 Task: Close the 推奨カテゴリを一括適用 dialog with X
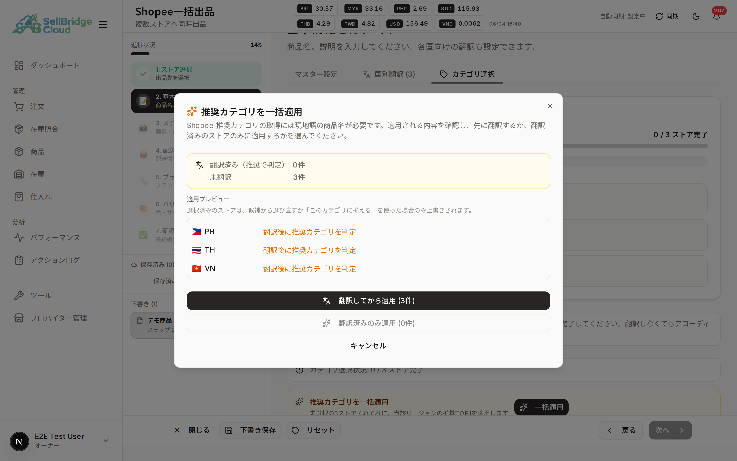click(550, 106)
